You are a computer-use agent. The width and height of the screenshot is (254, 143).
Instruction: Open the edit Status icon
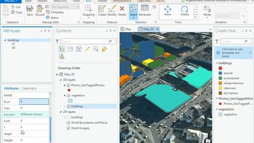click(x=48, y=17)
